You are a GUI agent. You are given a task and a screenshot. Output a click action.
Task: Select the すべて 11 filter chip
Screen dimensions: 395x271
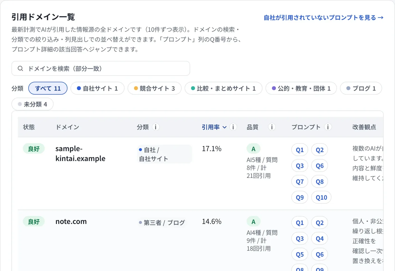tap(48, 88)
